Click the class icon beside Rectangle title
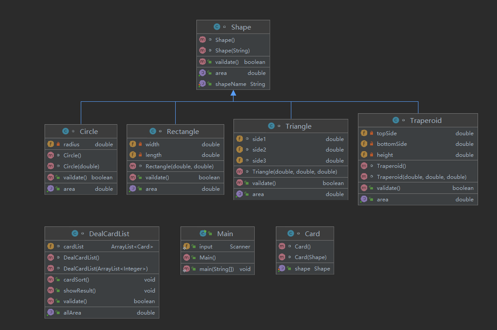Image resolution: width=497 pixels, height=330 pixels. coord(153,131)
